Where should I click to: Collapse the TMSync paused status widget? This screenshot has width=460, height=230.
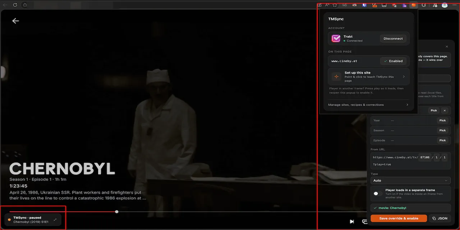tap(55, 220)
